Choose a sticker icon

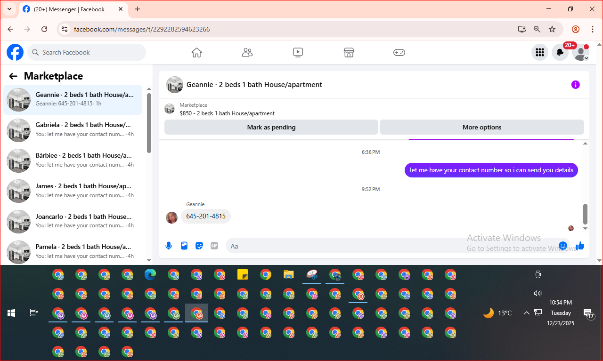point(199,246)
